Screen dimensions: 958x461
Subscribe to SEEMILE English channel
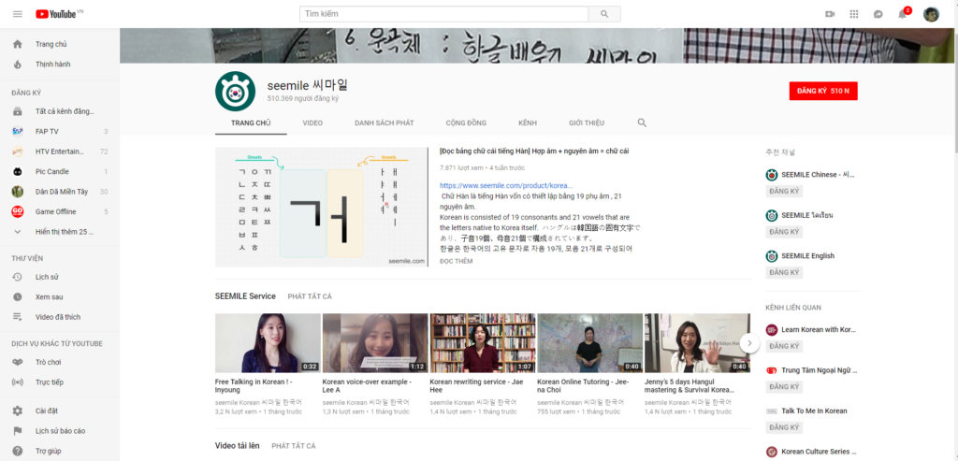[x=784, y=272]
